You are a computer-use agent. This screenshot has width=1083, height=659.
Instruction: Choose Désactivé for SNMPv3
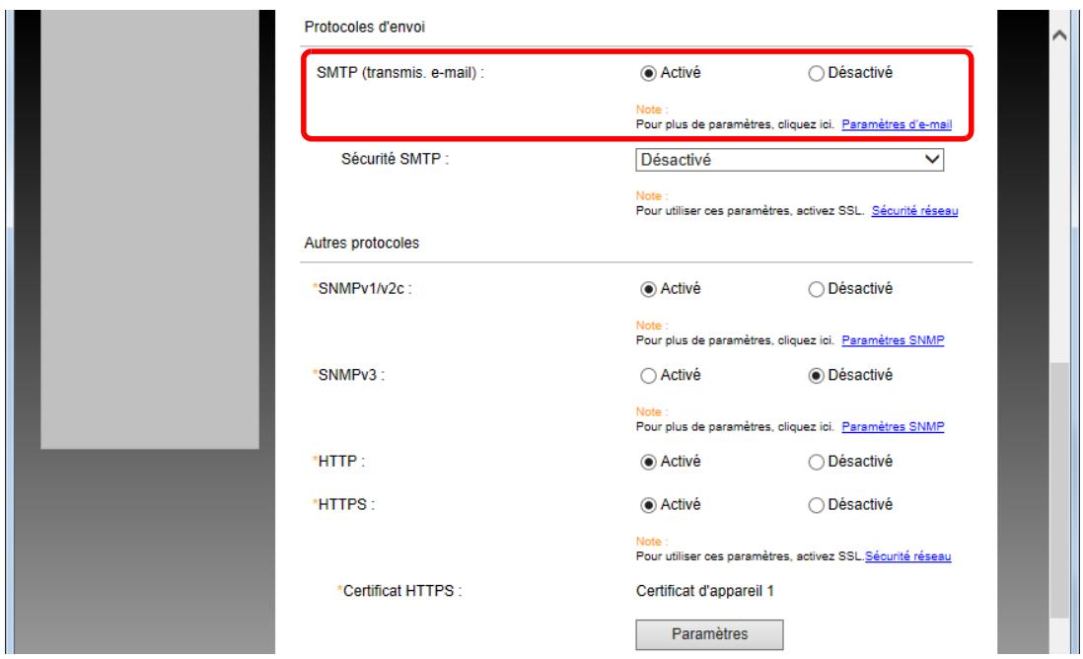[x=815, y=374]
